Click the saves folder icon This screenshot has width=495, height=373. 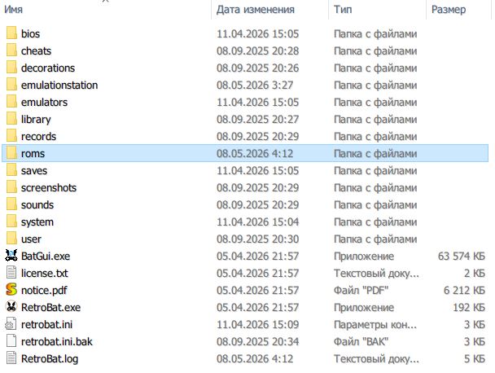11,169
